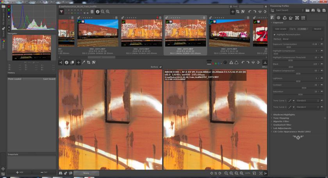Toggle the Highlight Reconstruction checkbox
Screen dimensions: 328x178
275,34
